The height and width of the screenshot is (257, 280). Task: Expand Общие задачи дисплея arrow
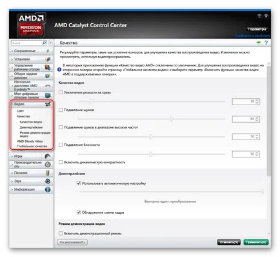tap(12, 76)
